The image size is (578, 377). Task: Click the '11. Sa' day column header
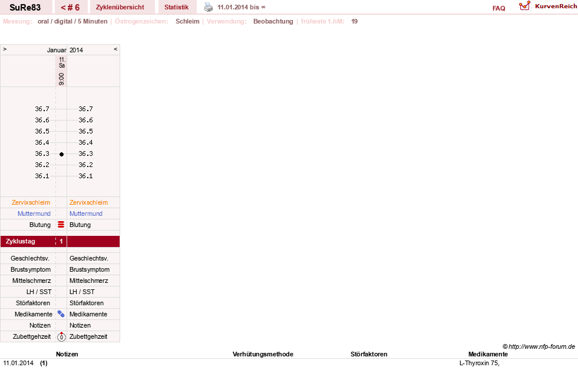(x=62, y=62)
